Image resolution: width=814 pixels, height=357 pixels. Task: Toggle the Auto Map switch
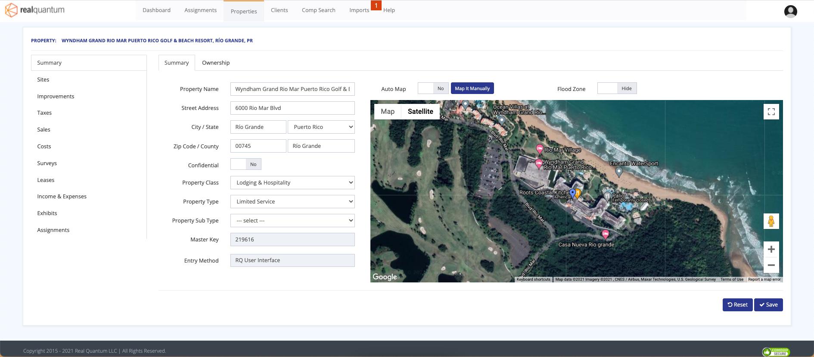coord(433,88)
